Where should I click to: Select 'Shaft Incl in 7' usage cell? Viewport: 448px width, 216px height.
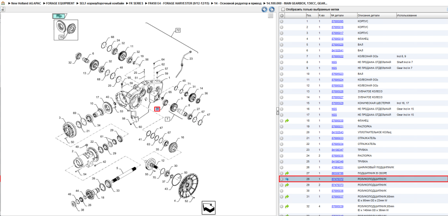(x=405, y=62)
